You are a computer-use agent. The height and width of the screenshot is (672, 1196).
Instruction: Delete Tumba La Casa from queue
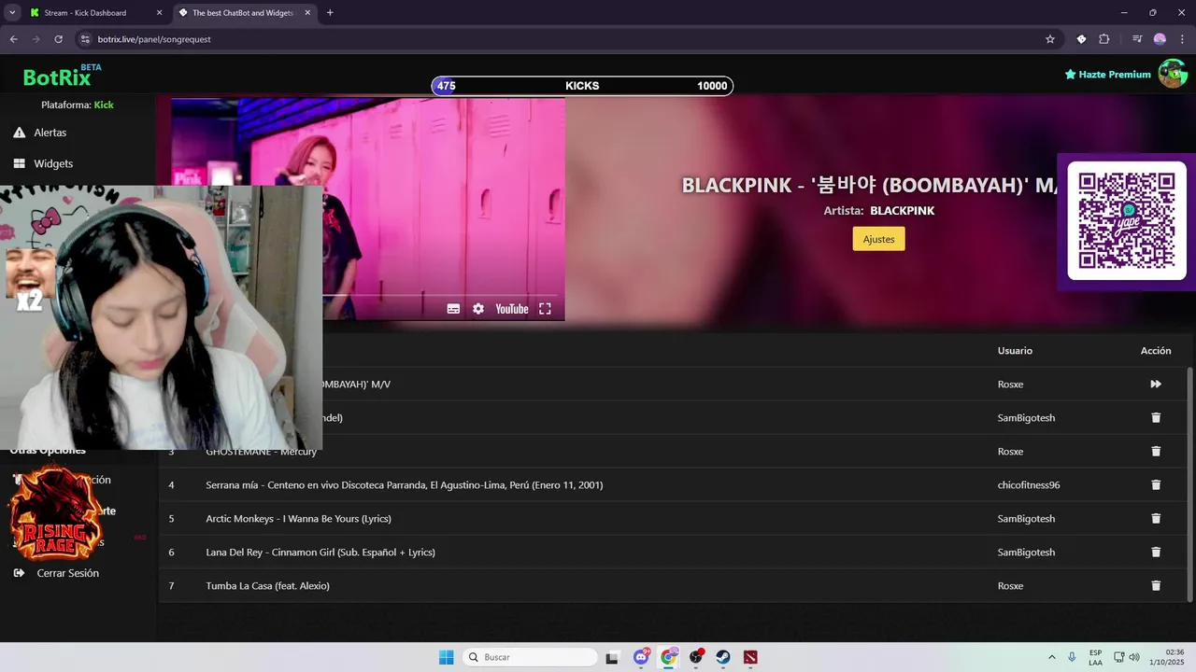point(1156,585)
